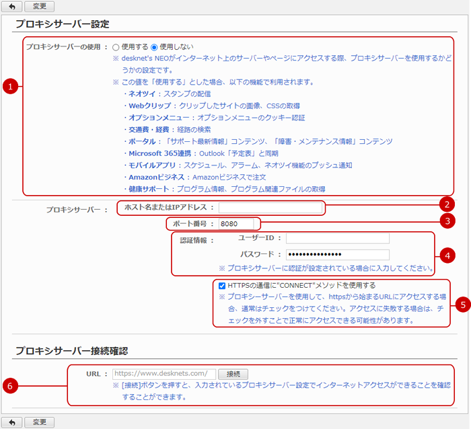Click the red number 2 marker
The height and width of the screenshot is (429, 471).
[445, 203]
